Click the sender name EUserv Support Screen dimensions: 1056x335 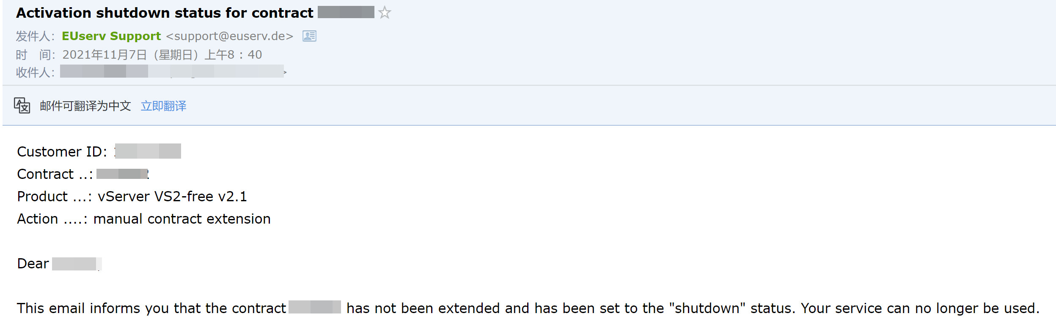(x=111, y=36)
